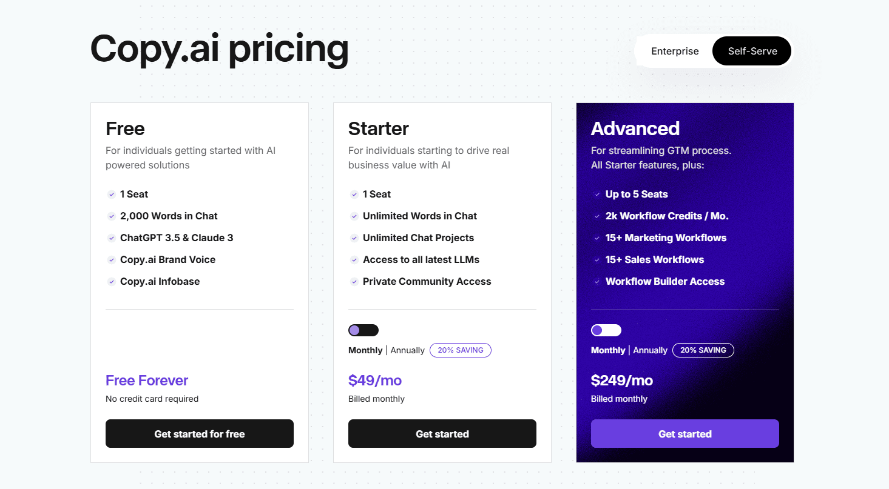Switch to the Enterprise pricing tab
Viewport: 889px width, 489px height.
coord(675,52)
